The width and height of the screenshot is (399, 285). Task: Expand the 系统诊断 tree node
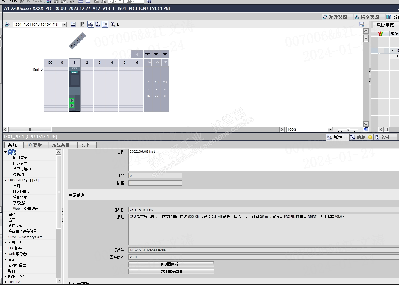click(5, 242)
